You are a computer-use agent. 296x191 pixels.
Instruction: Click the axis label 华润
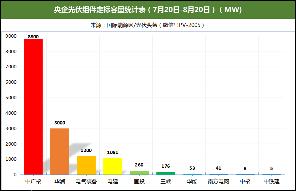click(60, 182)
